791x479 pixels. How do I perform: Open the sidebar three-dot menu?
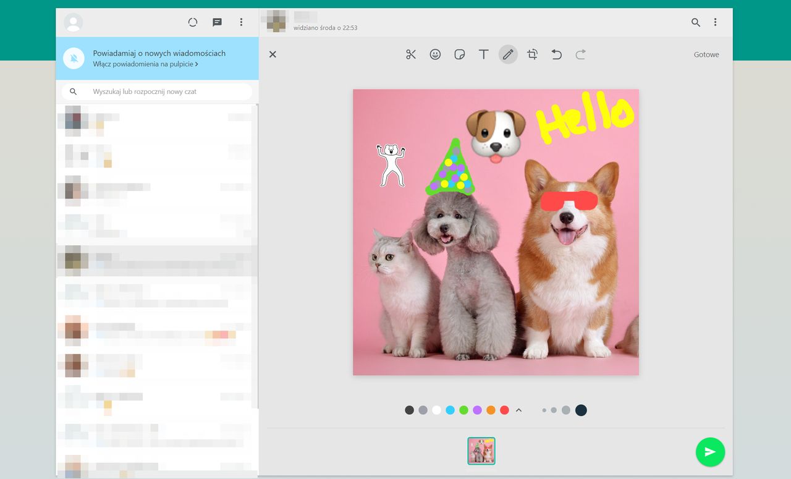[241, 22]
